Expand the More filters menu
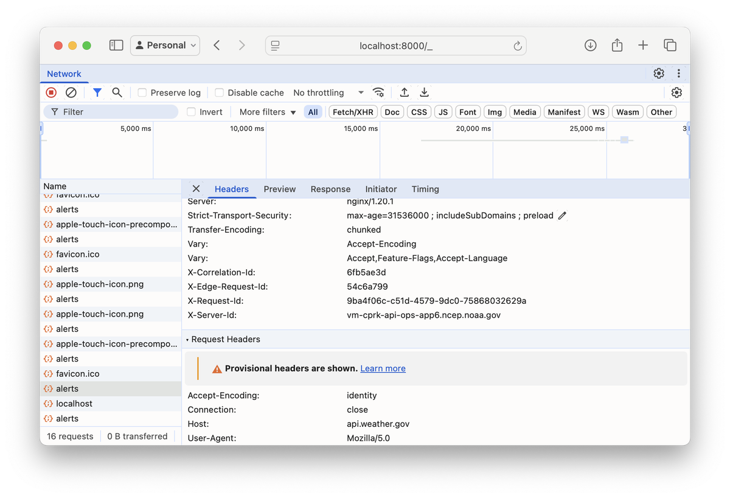Image resolution: width=730 pixels, height=498 pixels. [266, 112]
